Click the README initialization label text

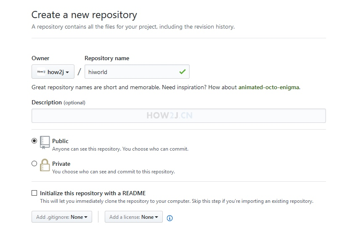pos(93,193)
